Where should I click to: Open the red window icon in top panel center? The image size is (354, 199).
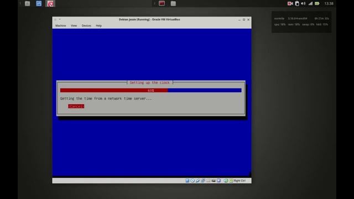162,3
